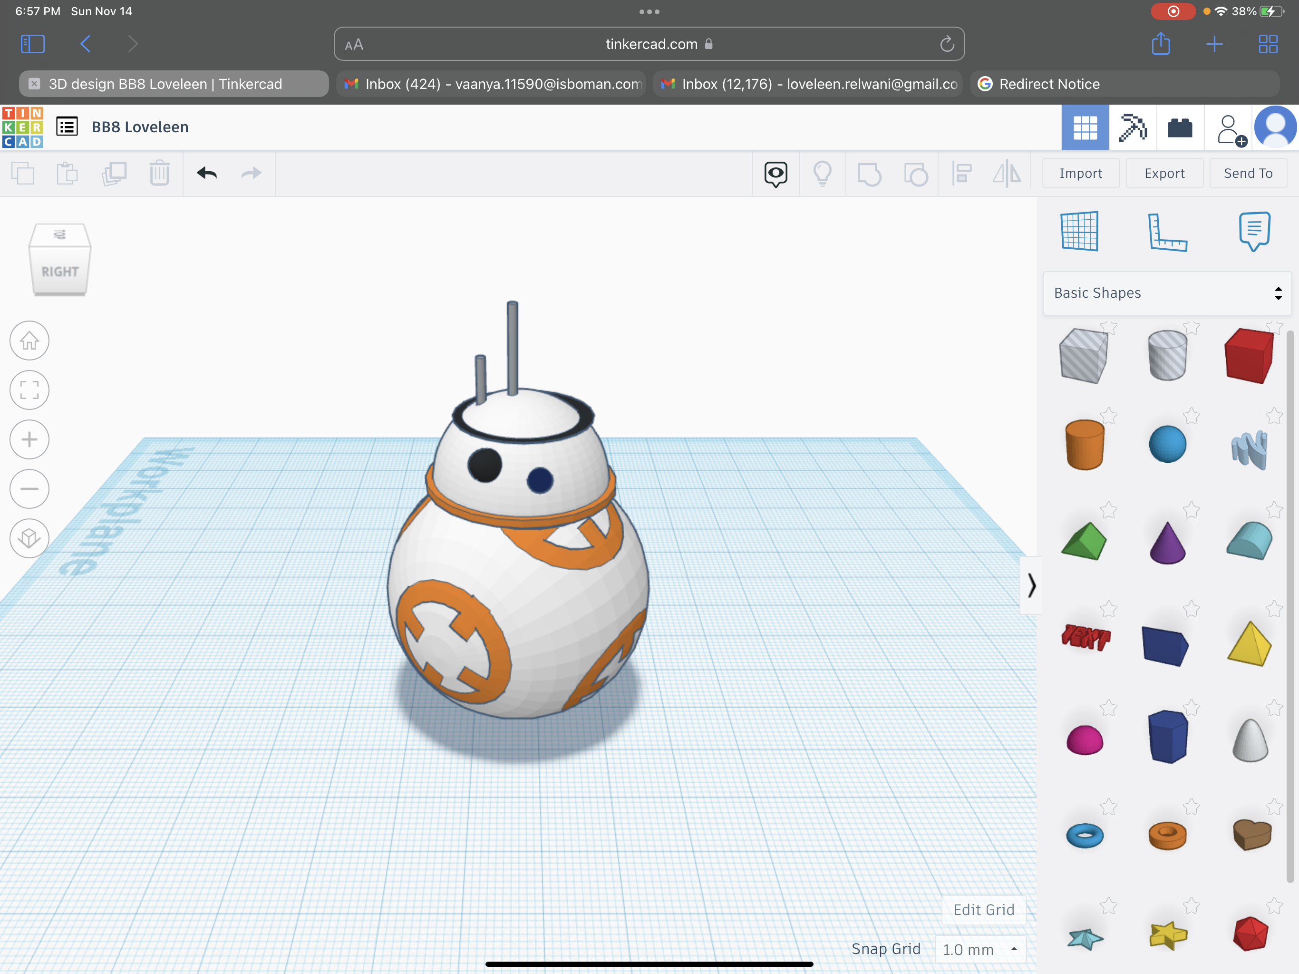Select the green Roof shape

pos(1084,541)
